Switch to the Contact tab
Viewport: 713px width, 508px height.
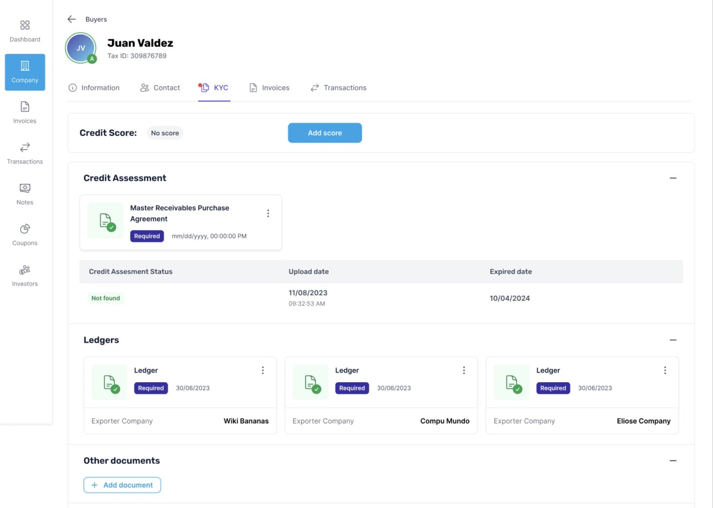coord(160,88)
